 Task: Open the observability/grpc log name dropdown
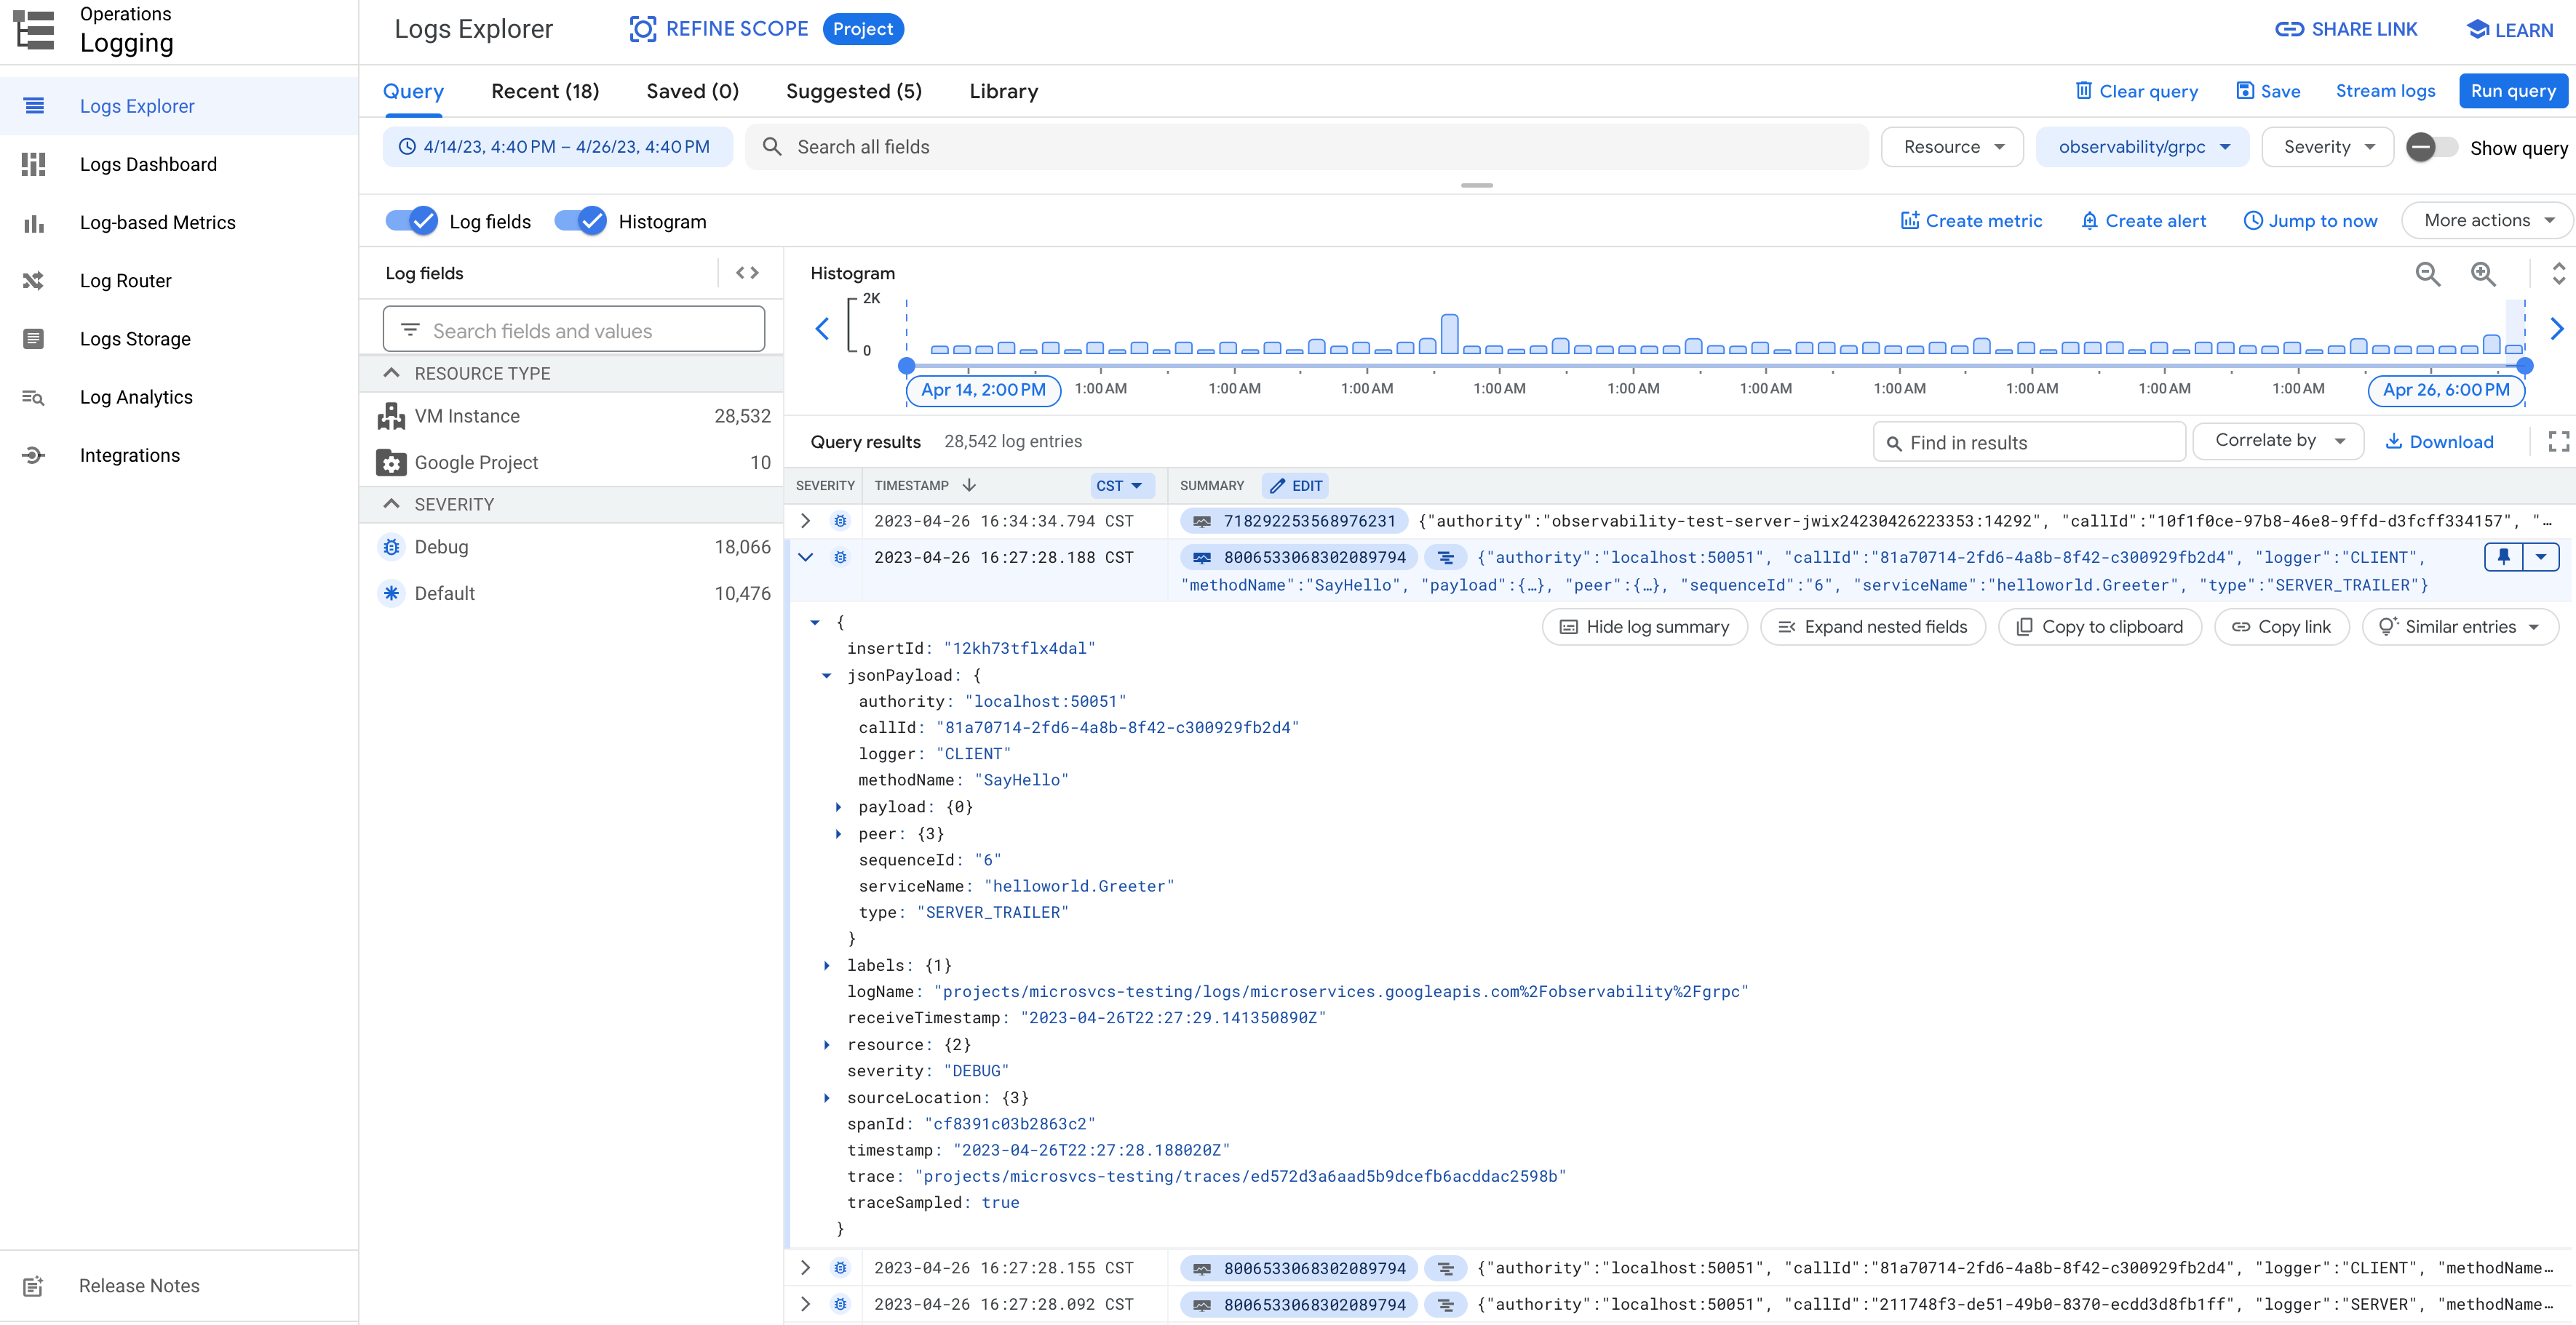[x=2142, y=147]
